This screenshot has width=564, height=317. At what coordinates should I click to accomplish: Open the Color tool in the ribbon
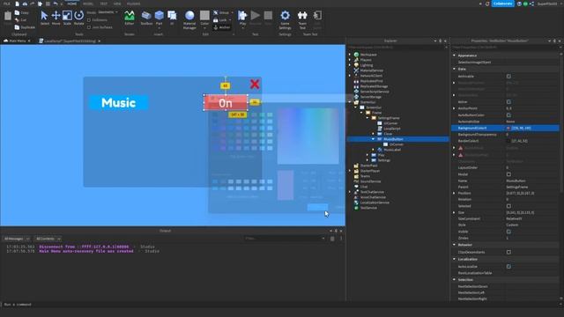(204, 18)
